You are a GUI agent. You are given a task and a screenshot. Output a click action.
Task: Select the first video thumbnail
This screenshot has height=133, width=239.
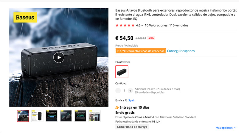(x=23, y=116)
